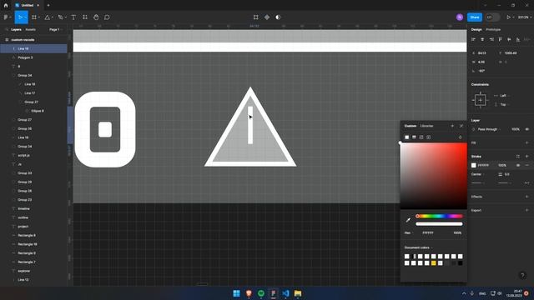Select the Comment tool

point(107,17)
